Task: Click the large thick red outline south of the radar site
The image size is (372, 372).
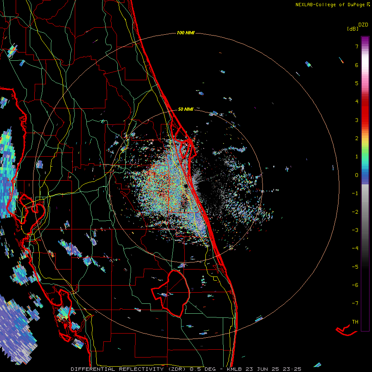Action: coord(171,293)
